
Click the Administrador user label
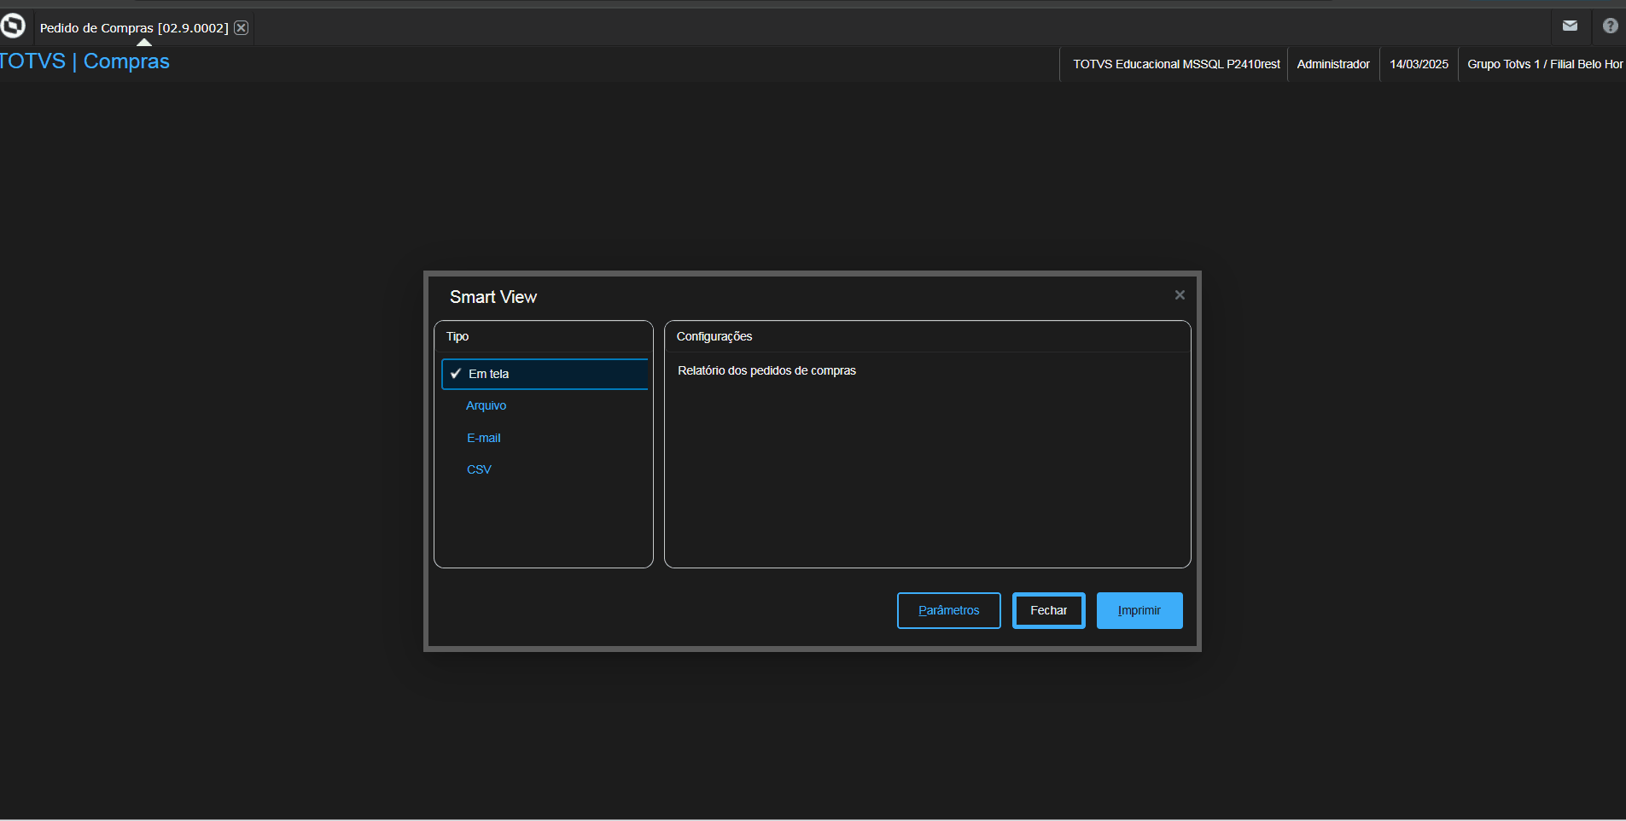(1333, 64)
